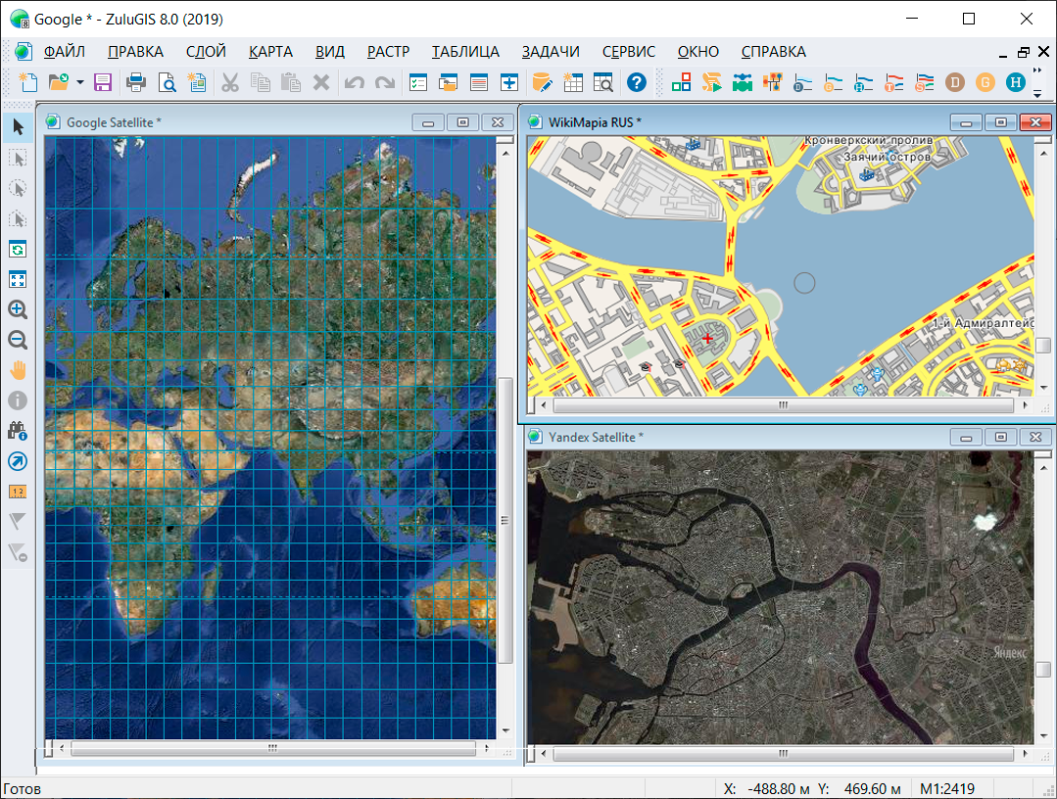Activate the arrow pointer selection tool
The height and width of the screenshot is (799, 1057).
point(18,126)
